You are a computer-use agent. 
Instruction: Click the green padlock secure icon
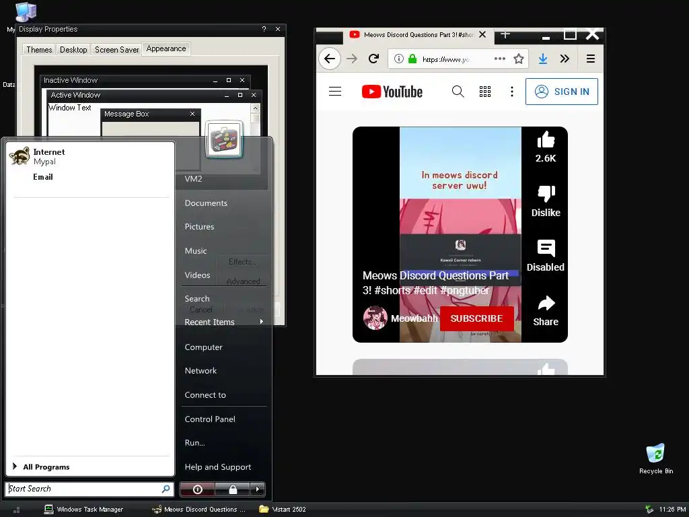pos(412,59)
